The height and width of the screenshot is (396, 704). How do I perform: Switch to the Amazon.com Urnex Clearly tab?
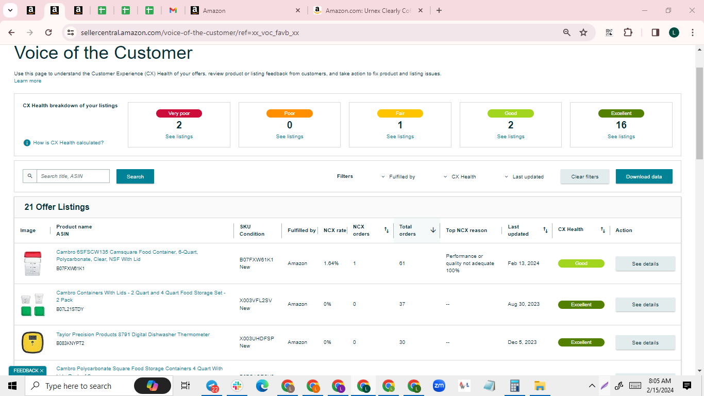click(x=369, y=10)
